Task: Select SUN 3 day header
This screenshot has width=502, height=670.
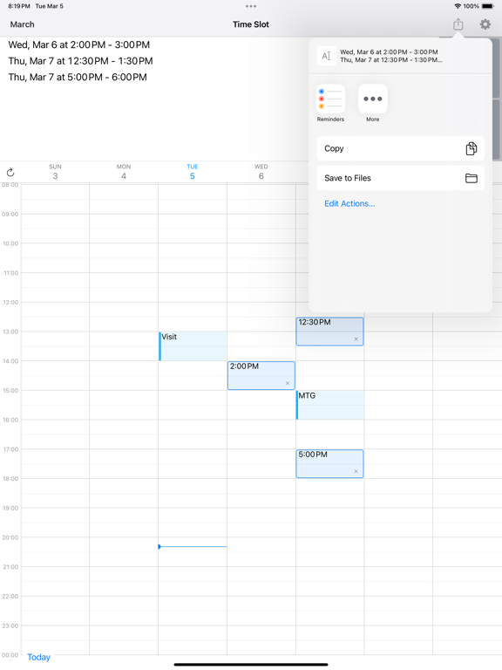Action: pyautogui.click(x=55, y=172)
